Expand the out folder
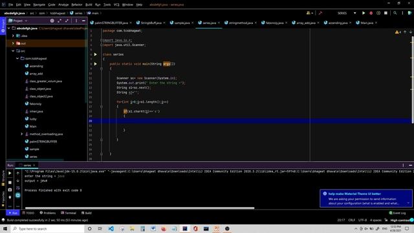 click(x=13, y=43)
